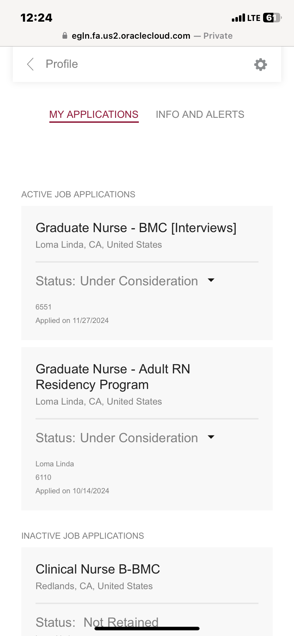Screen dimensions: 294x636
Task: Tap Status: Under Consideration for application 6551
Action: pos(117,281)
